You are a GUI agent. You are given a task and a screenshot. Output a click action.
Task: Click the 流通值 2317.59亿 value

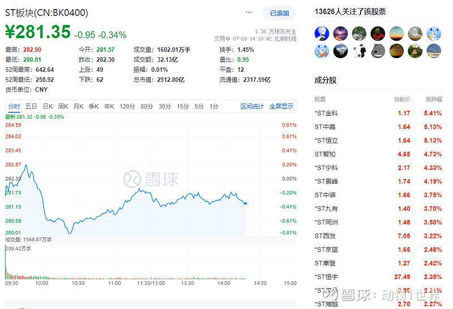257,80
